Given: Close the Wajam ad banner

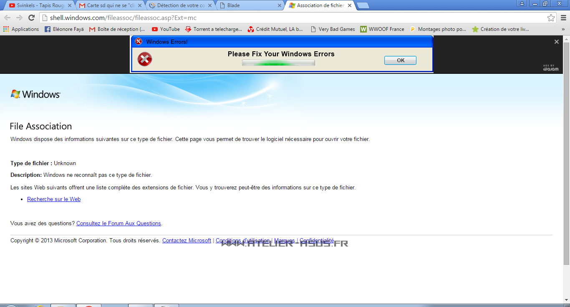Looking at the screenshot, I should pos(556,42).
